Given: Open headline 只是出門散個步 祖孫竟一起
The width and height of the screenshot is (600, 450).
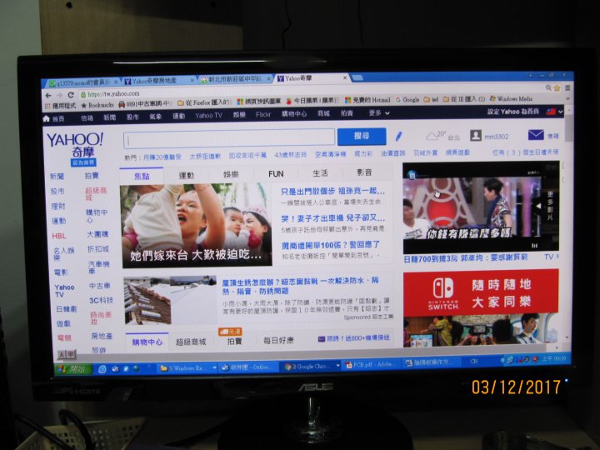Looking at the screenshot, I should coord(332,192).
